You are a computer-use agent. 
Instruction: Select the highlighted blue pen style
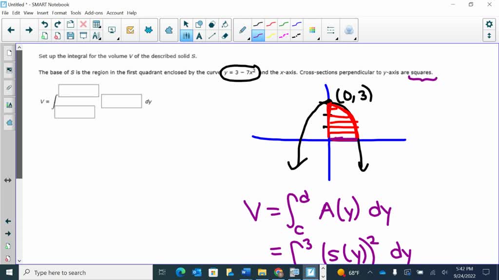[x=258, y=36]
